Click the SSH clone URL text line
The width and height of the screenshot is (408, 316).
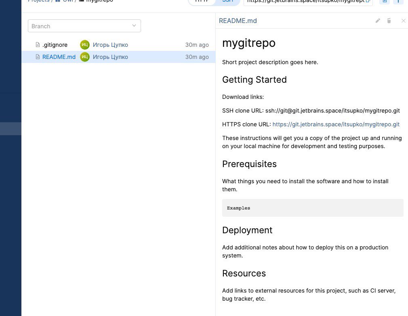click(311, 111)
